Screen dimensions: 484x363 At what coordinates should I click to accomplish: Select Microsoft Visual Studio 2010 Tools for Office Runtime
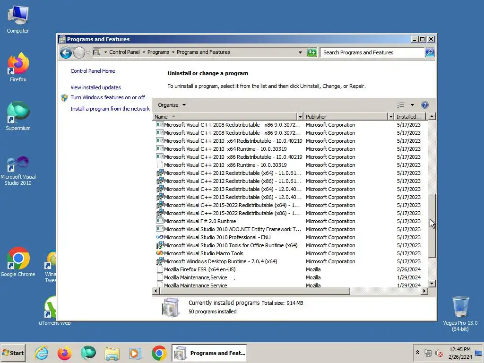[x=291, y=245]
